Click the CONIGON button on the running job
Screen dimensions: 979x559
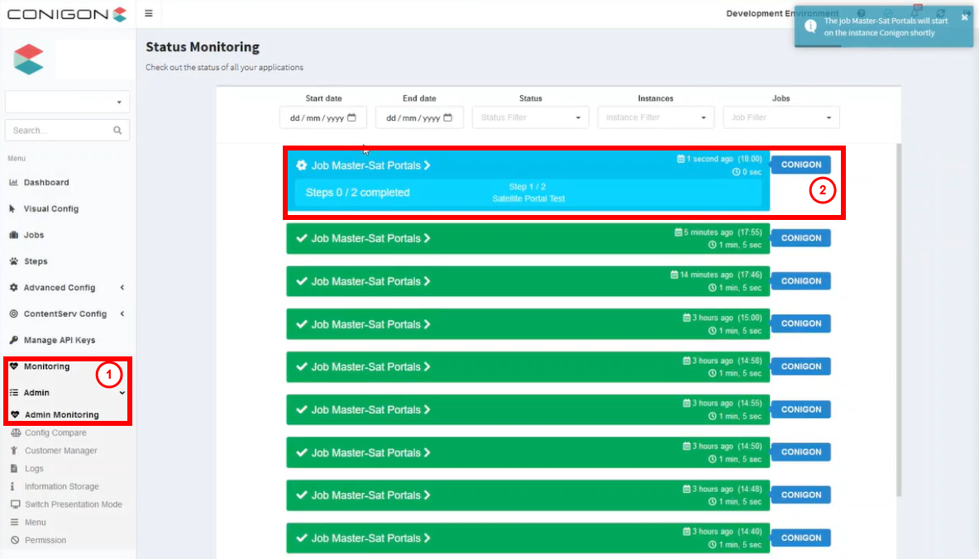800,164
